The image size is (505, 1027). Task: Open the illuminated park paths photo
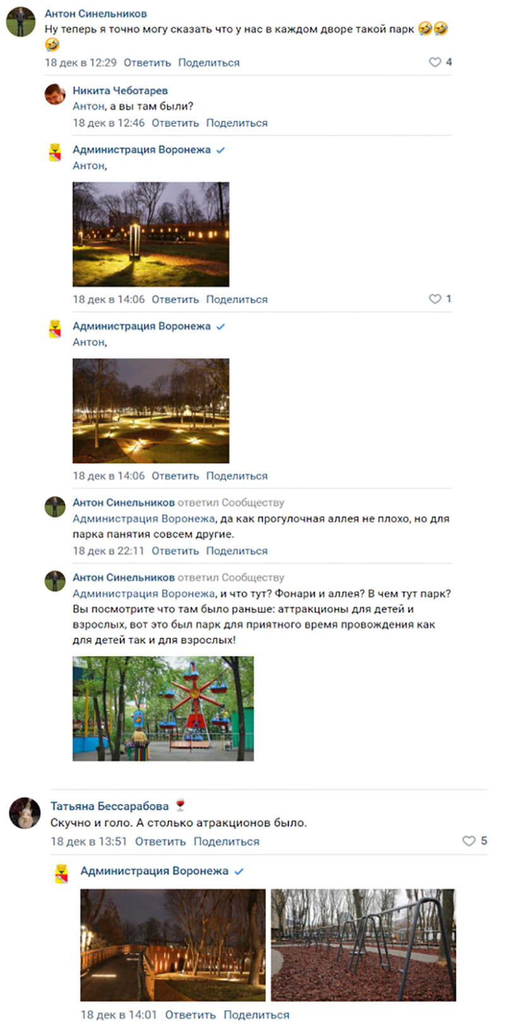151,411
